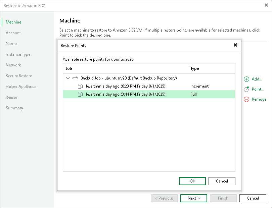Go to the Secure Restore step
Image resolution: width=272 pixels, height=208 pixels.
pos(19,76)
